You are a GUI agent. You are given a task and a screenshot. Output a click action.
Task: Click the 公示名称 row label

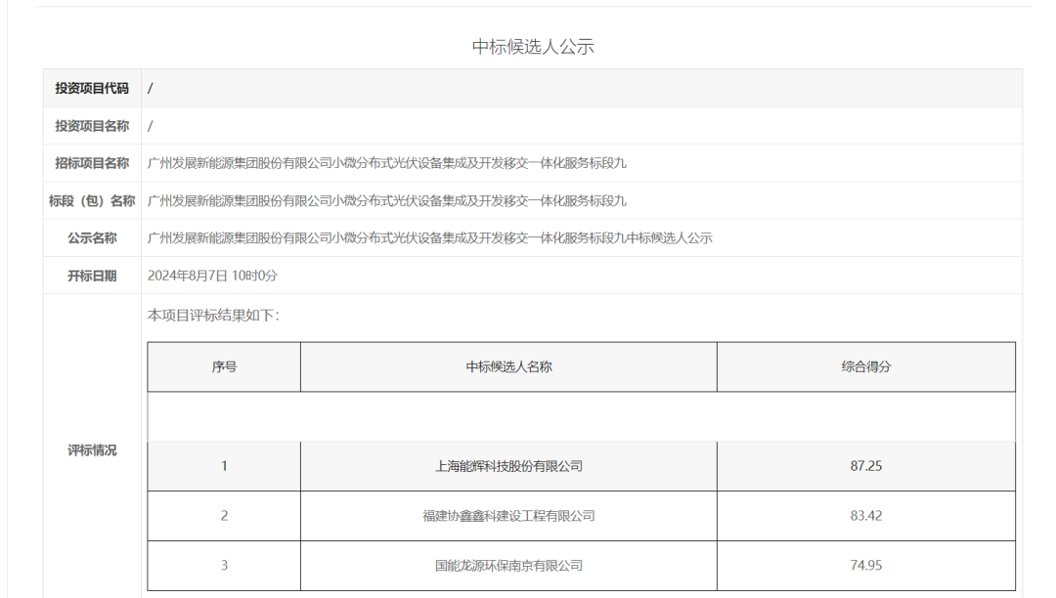click(92, 238)
